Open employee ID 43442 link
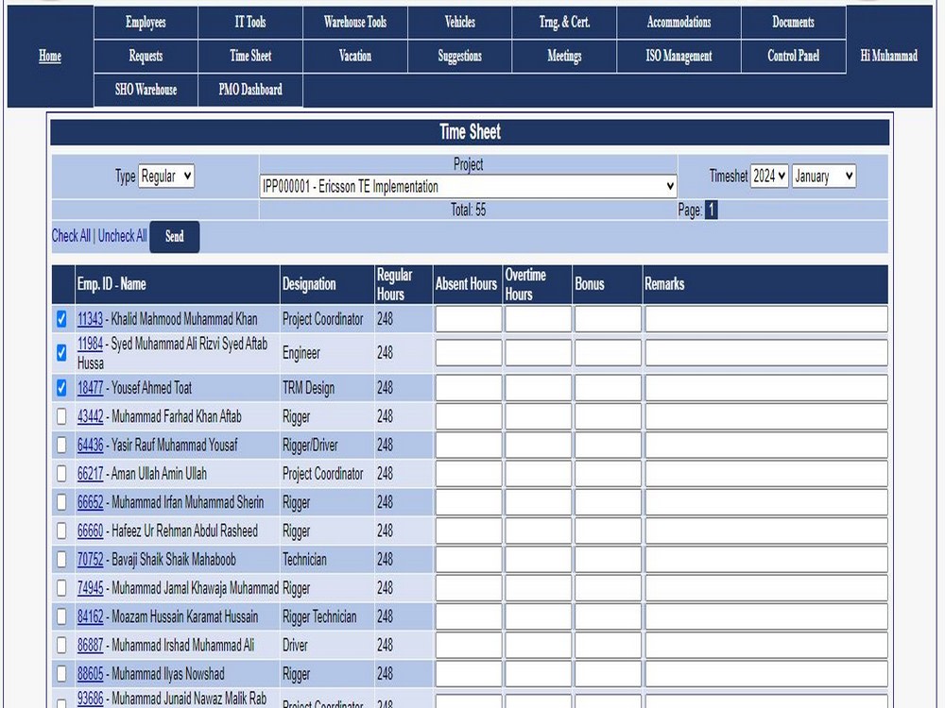This screenshot has width=945, height=708. tap(91, 416)
